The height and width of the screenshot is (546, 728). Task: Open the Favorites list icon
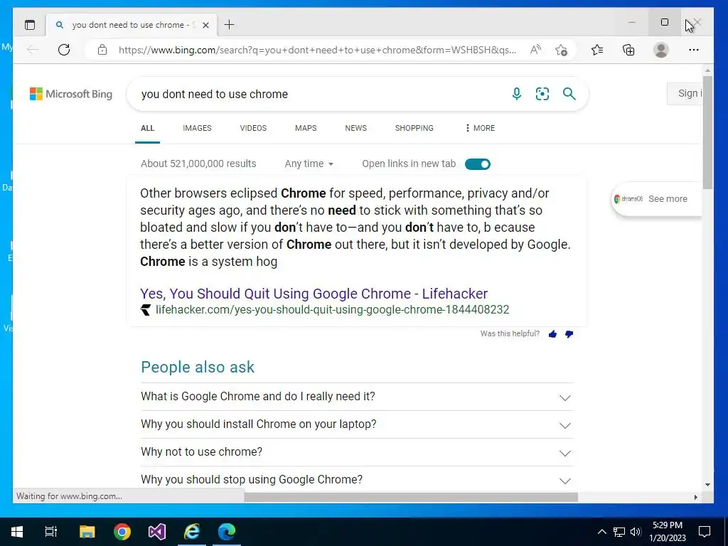click(x=597, y=50)
